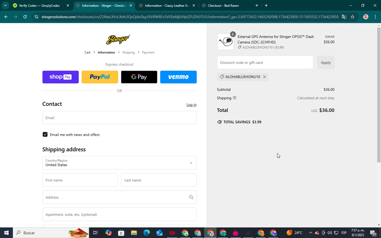Click the Log in link

[x=191, y=105]
